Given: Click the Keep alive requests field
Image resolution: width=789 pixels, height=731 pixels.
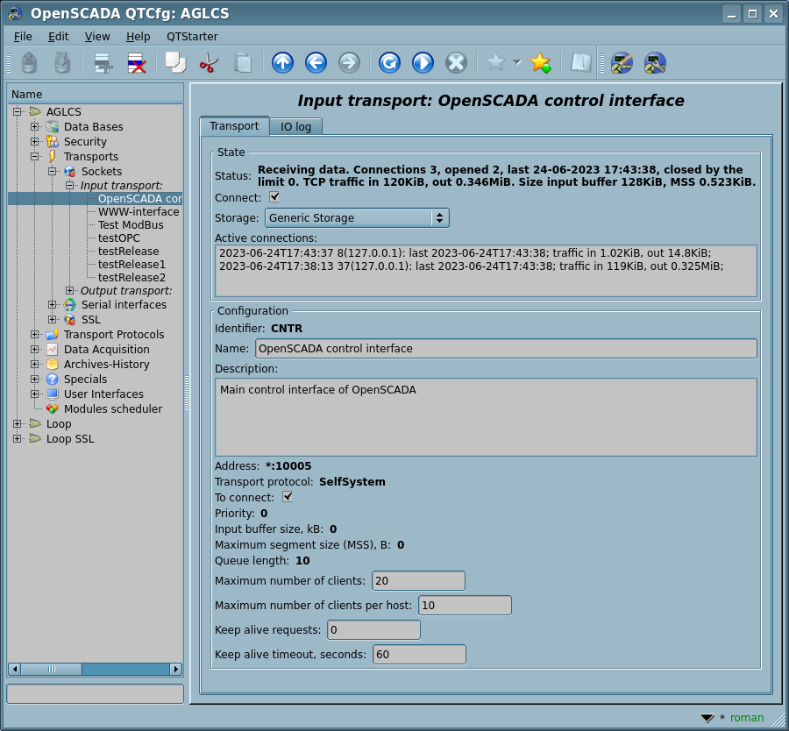Looking at the screenshot, I should [x=373, y=630].
